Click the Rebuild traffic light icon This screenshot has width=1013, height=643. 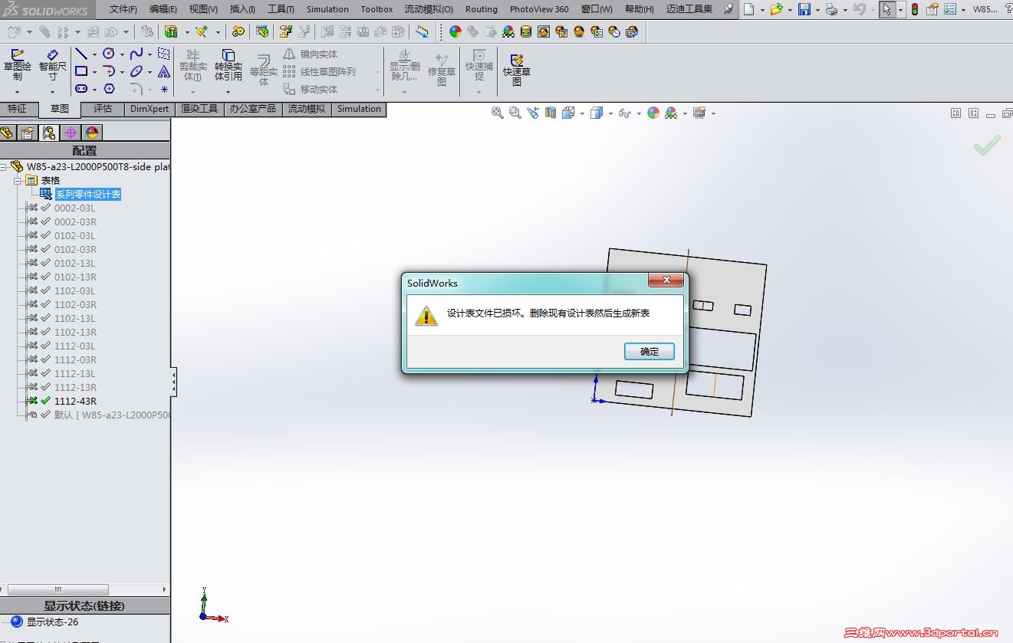point(915,9)
